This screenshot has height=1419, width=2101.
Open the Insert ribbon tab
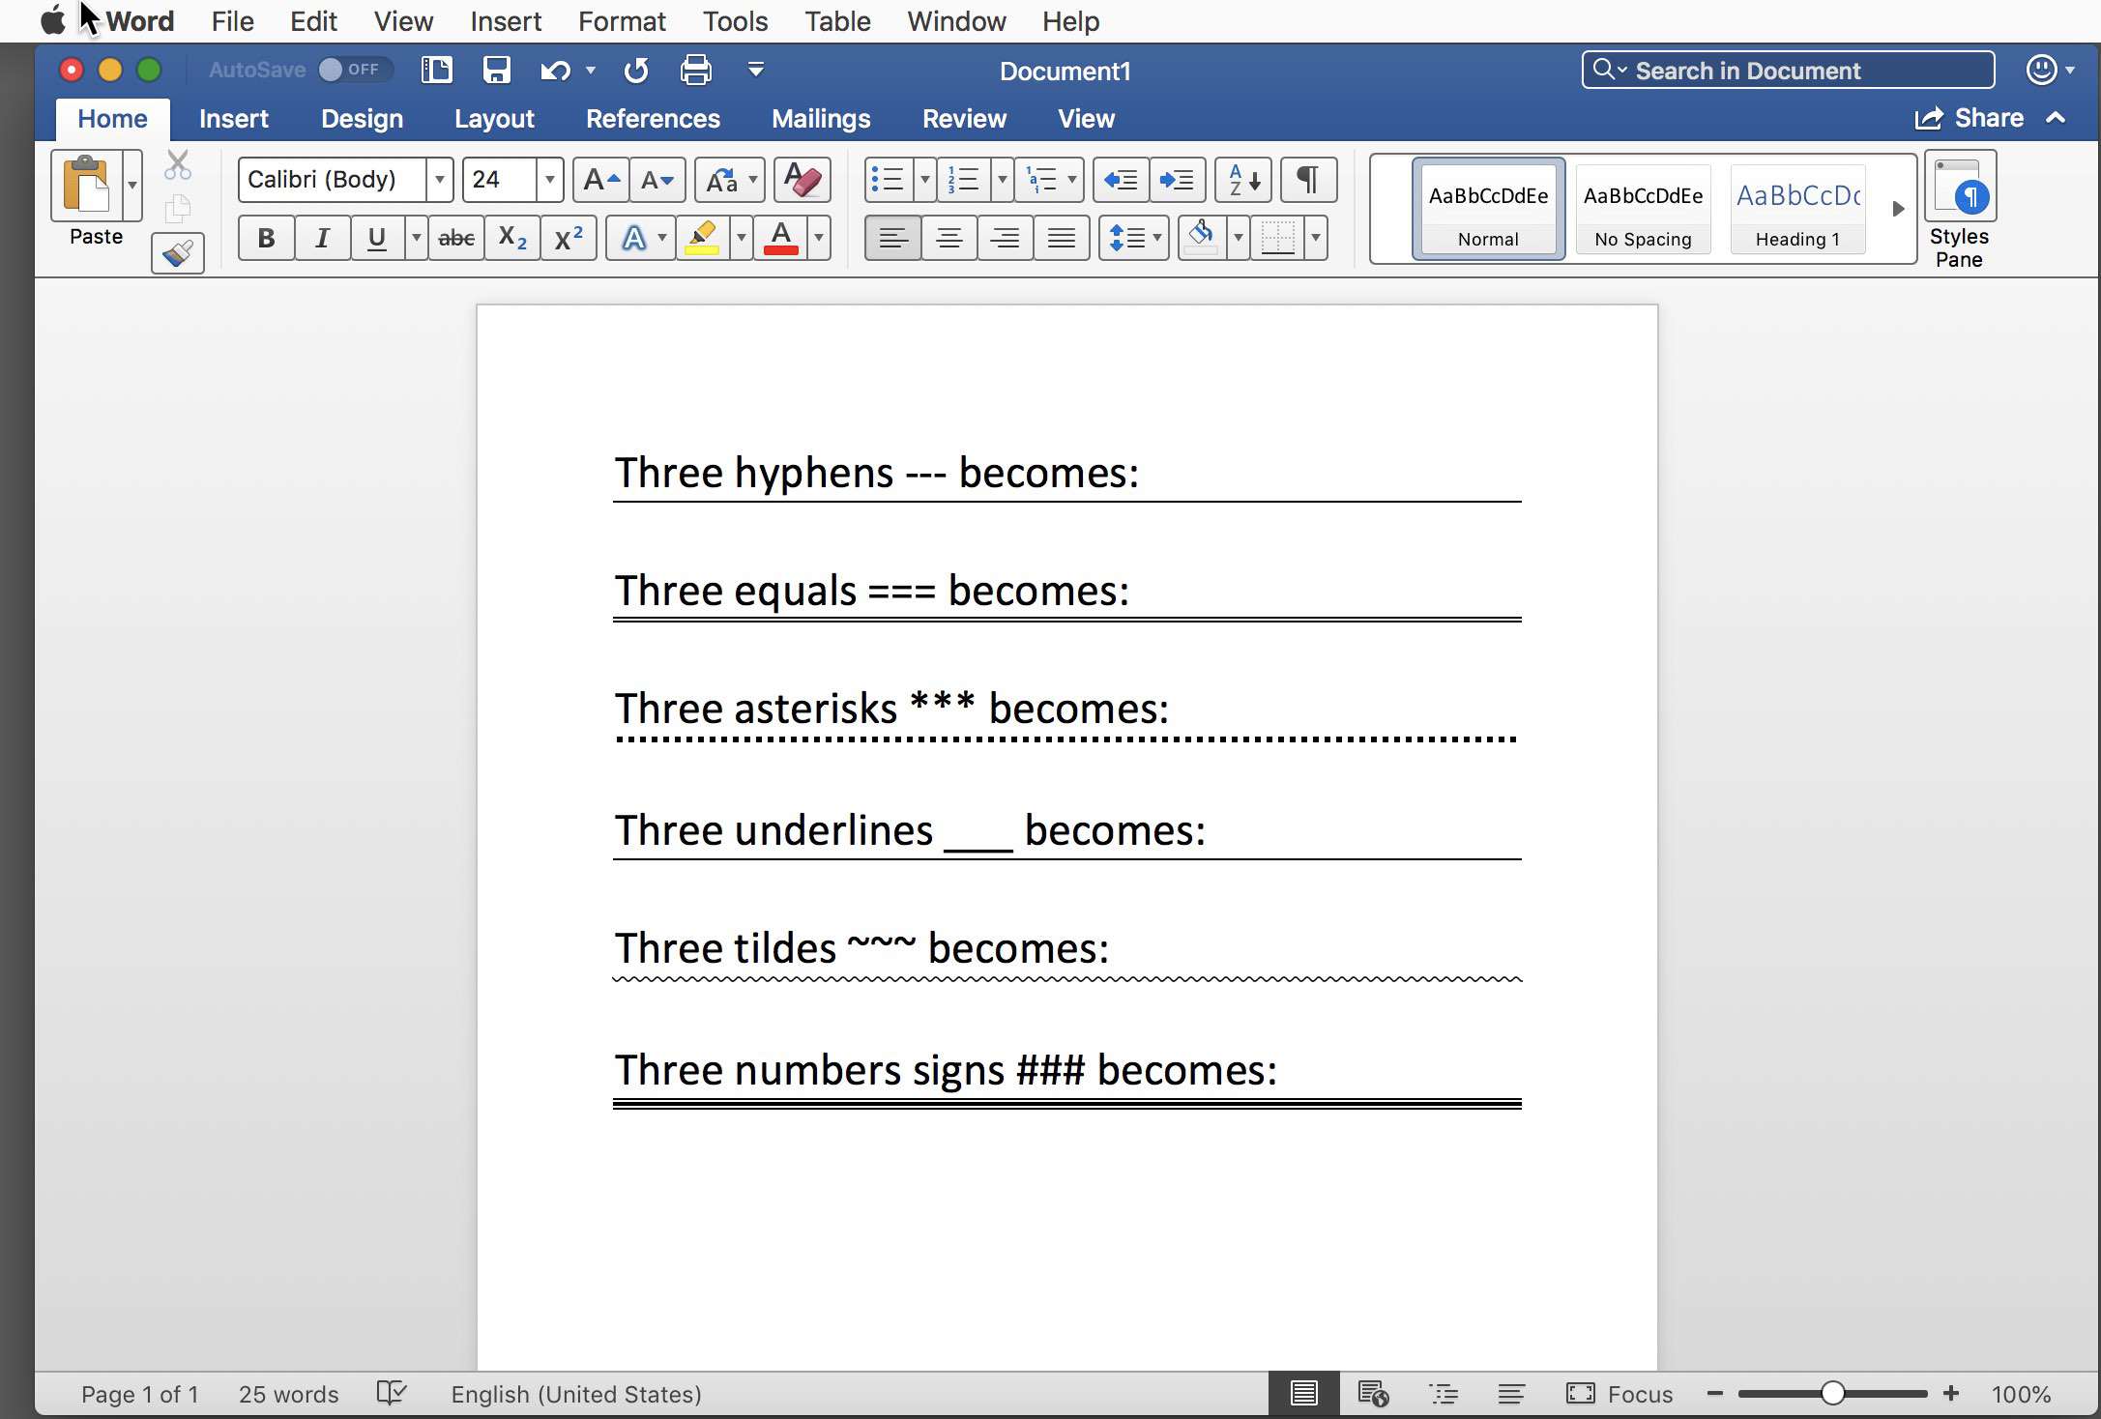[233, 119]
